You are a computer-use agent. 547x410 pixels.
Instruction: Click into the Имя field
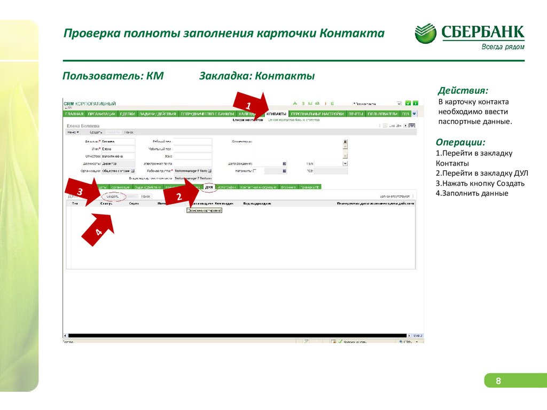[118, 149]
